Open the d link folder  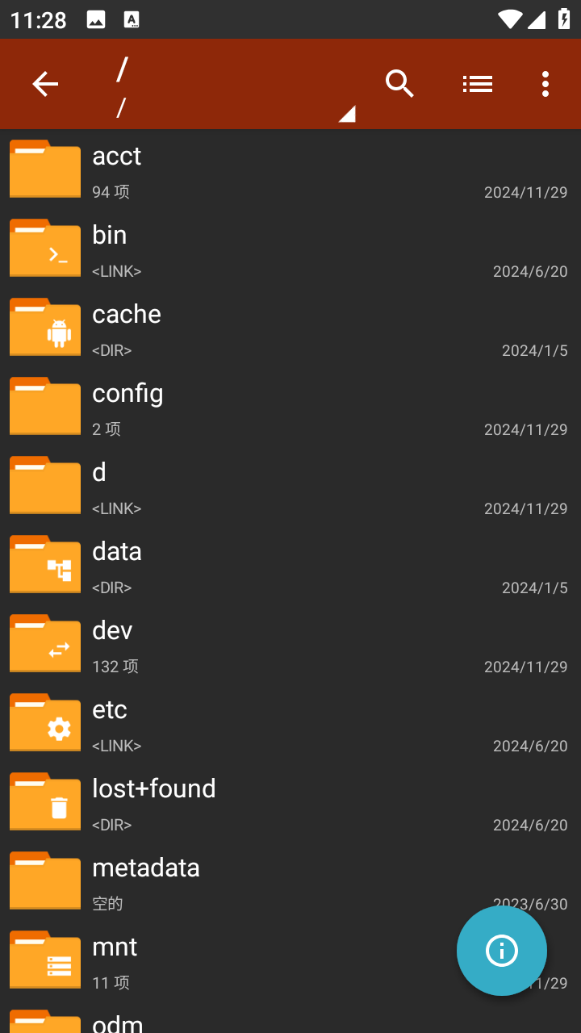coord(290,486)
